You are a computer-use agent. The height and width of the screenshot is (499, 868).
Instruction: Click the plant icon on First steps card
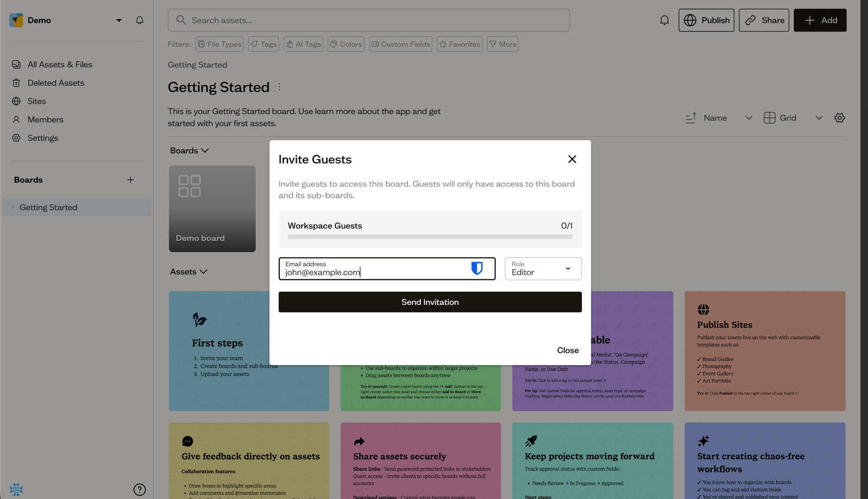coord(199,319)
